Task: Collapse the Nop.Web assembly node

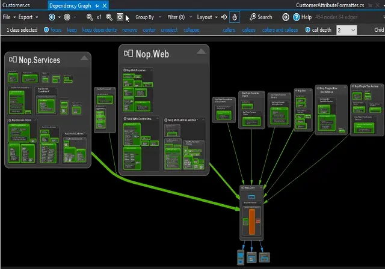Action: click(x=202, y=52)
